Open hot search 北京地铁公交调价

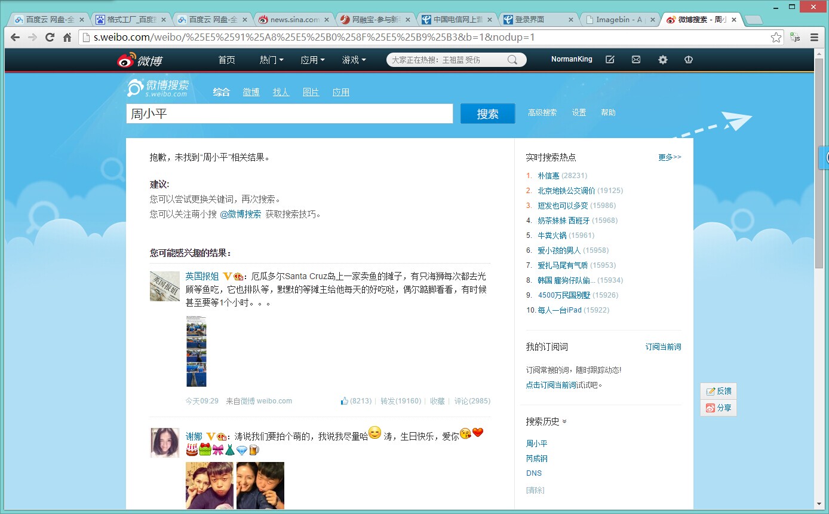click(x=566, y=191)
